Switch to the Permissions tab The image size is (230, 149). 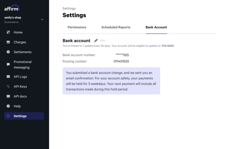(x=77, y=27)
